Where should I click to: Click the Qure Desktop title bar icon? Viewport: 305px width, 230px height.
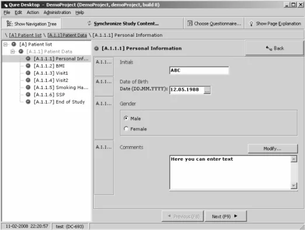6,5
